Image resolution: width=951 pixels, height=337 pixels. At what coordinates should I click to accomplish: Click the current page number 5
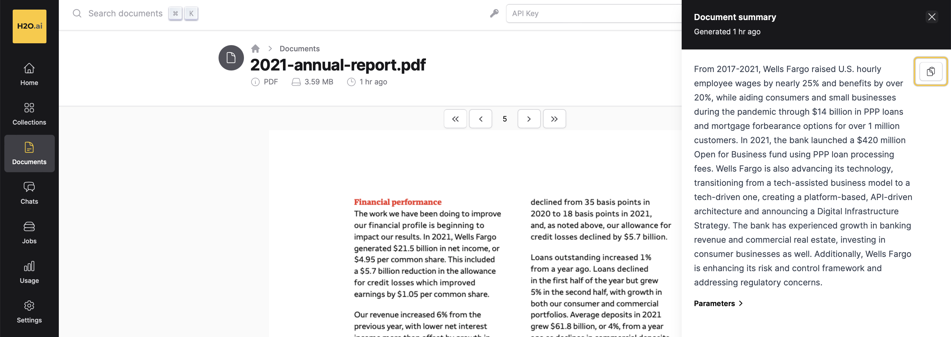[x=505, y=119]
